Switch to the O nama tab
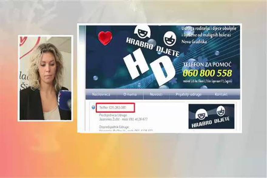This screenshot has height=178, width=267. tap(130, 94)
